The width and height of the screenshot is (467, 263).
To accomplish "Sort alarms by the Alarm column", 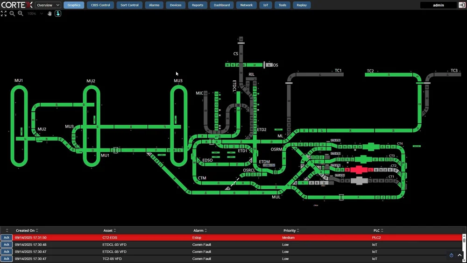I will tap(200, 231).
